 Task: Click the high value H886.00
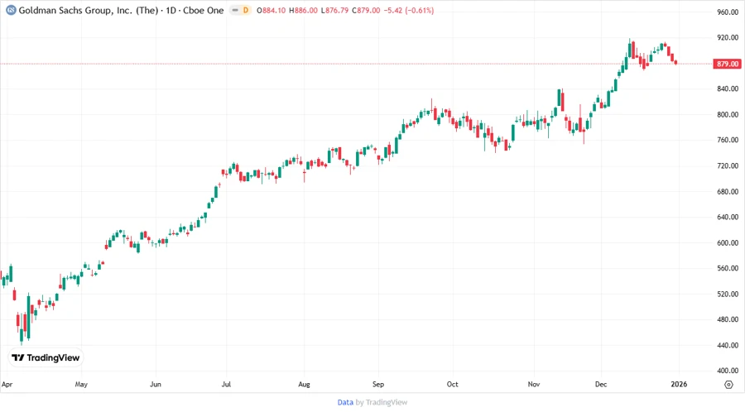click(303, 10)
